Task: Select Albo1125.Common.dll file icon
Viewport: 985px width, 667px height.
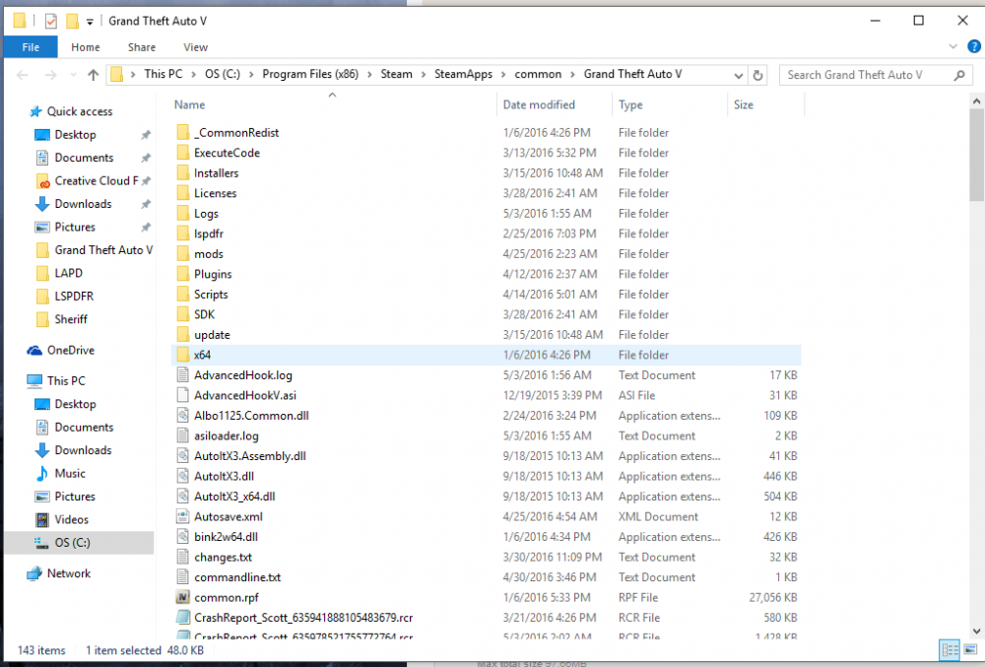Action: point(183,416)
